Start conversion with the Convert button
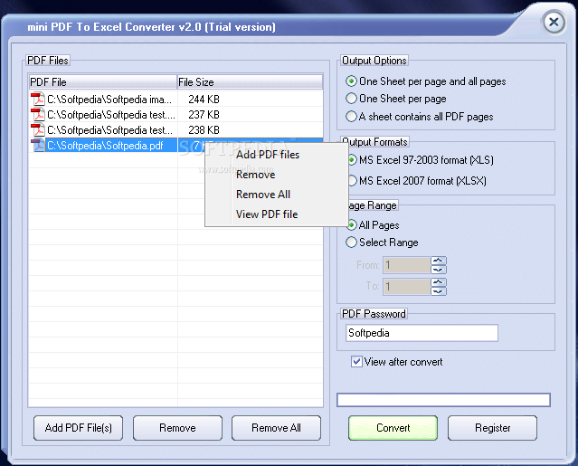Viewport: 578px width, 466px height. tap(393, 428)
